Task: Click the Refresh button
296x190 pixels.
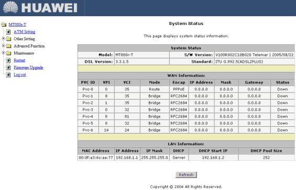Action: click(186, 174)
